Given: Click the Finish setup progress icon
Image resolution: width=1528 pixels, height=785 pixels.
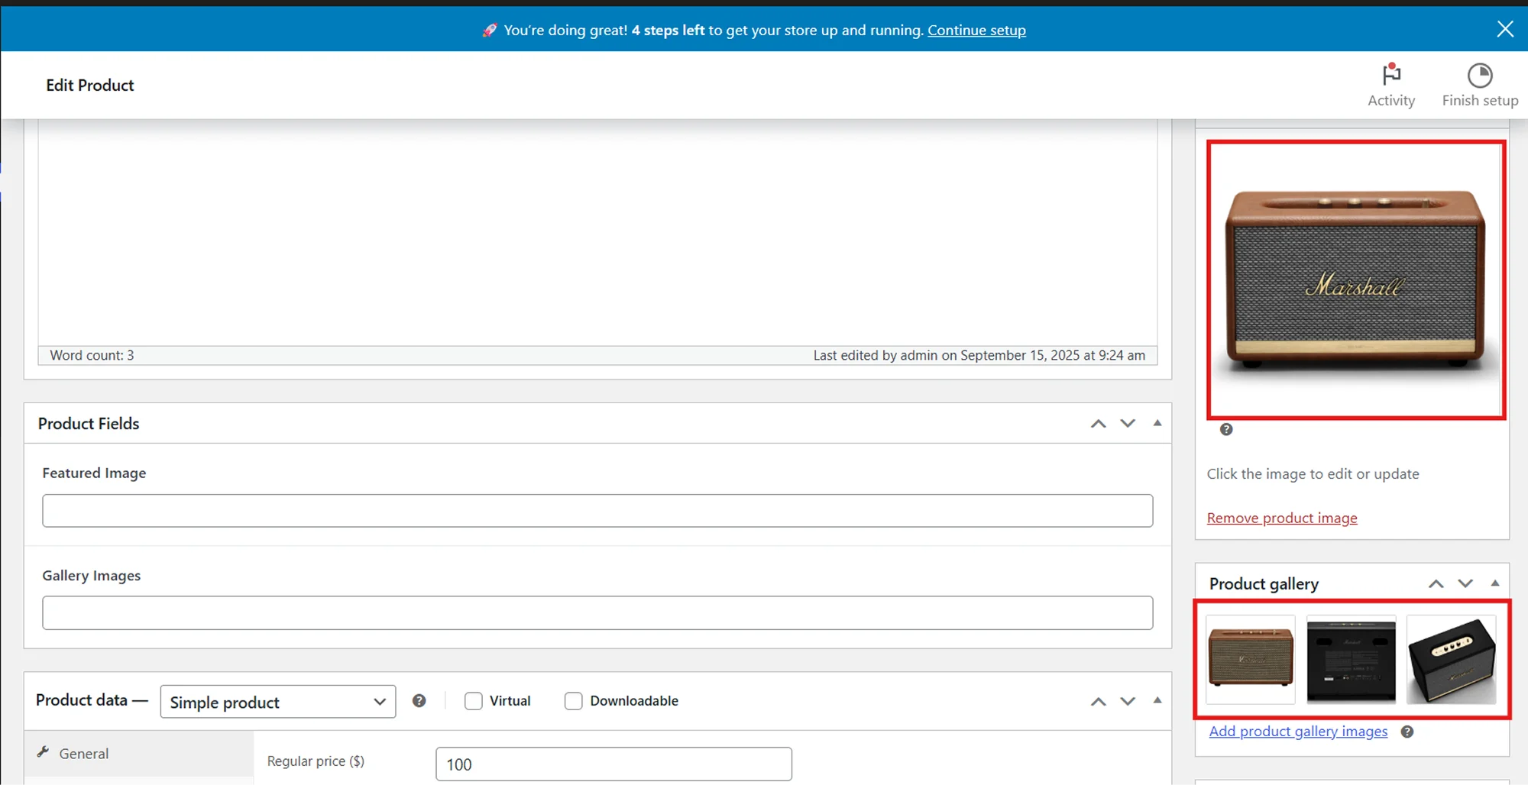Looking at the screenshot, I should (1480, 74).
